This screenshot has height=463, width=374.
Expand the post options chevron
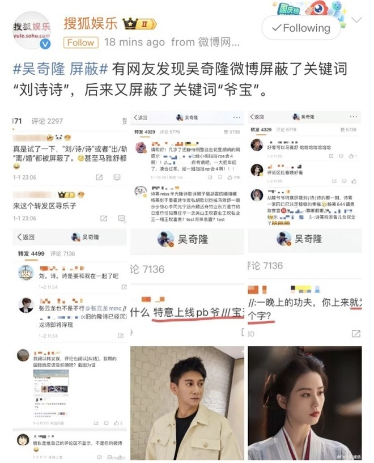356,20
